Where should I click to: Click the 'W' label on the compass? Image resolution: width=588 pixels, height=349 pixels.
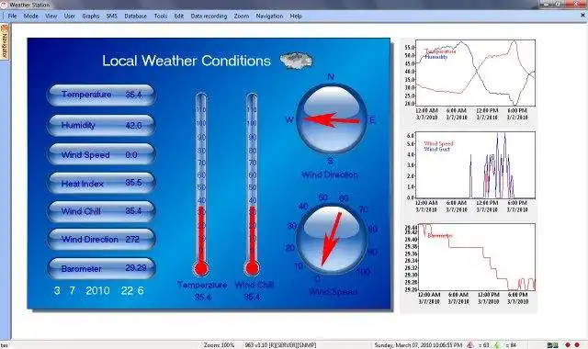(x=289, y=120)
